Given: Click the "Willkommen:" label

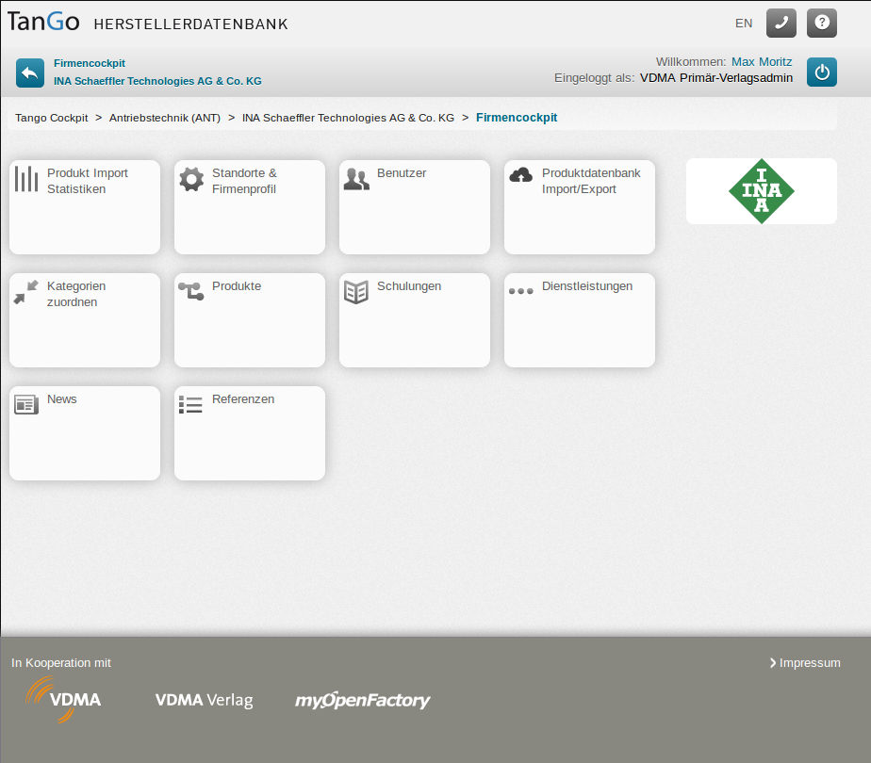Looking at the screenshot, I should 691,61.
